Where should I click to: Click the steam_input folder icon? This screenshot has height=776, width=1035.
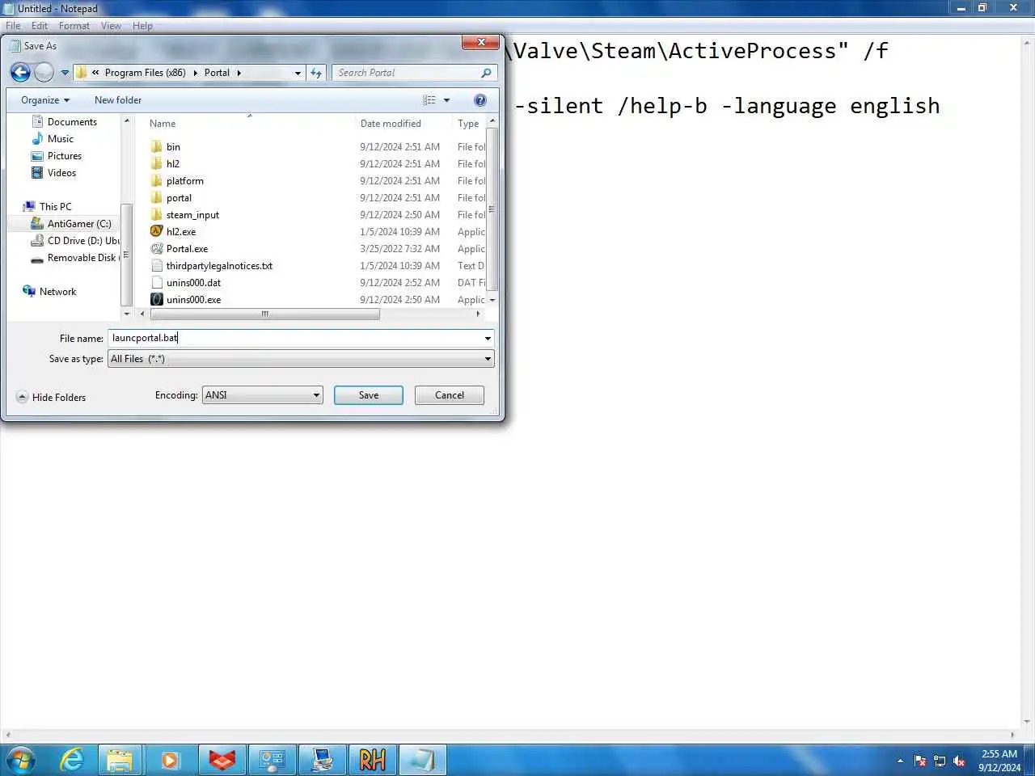coord(157,215)
